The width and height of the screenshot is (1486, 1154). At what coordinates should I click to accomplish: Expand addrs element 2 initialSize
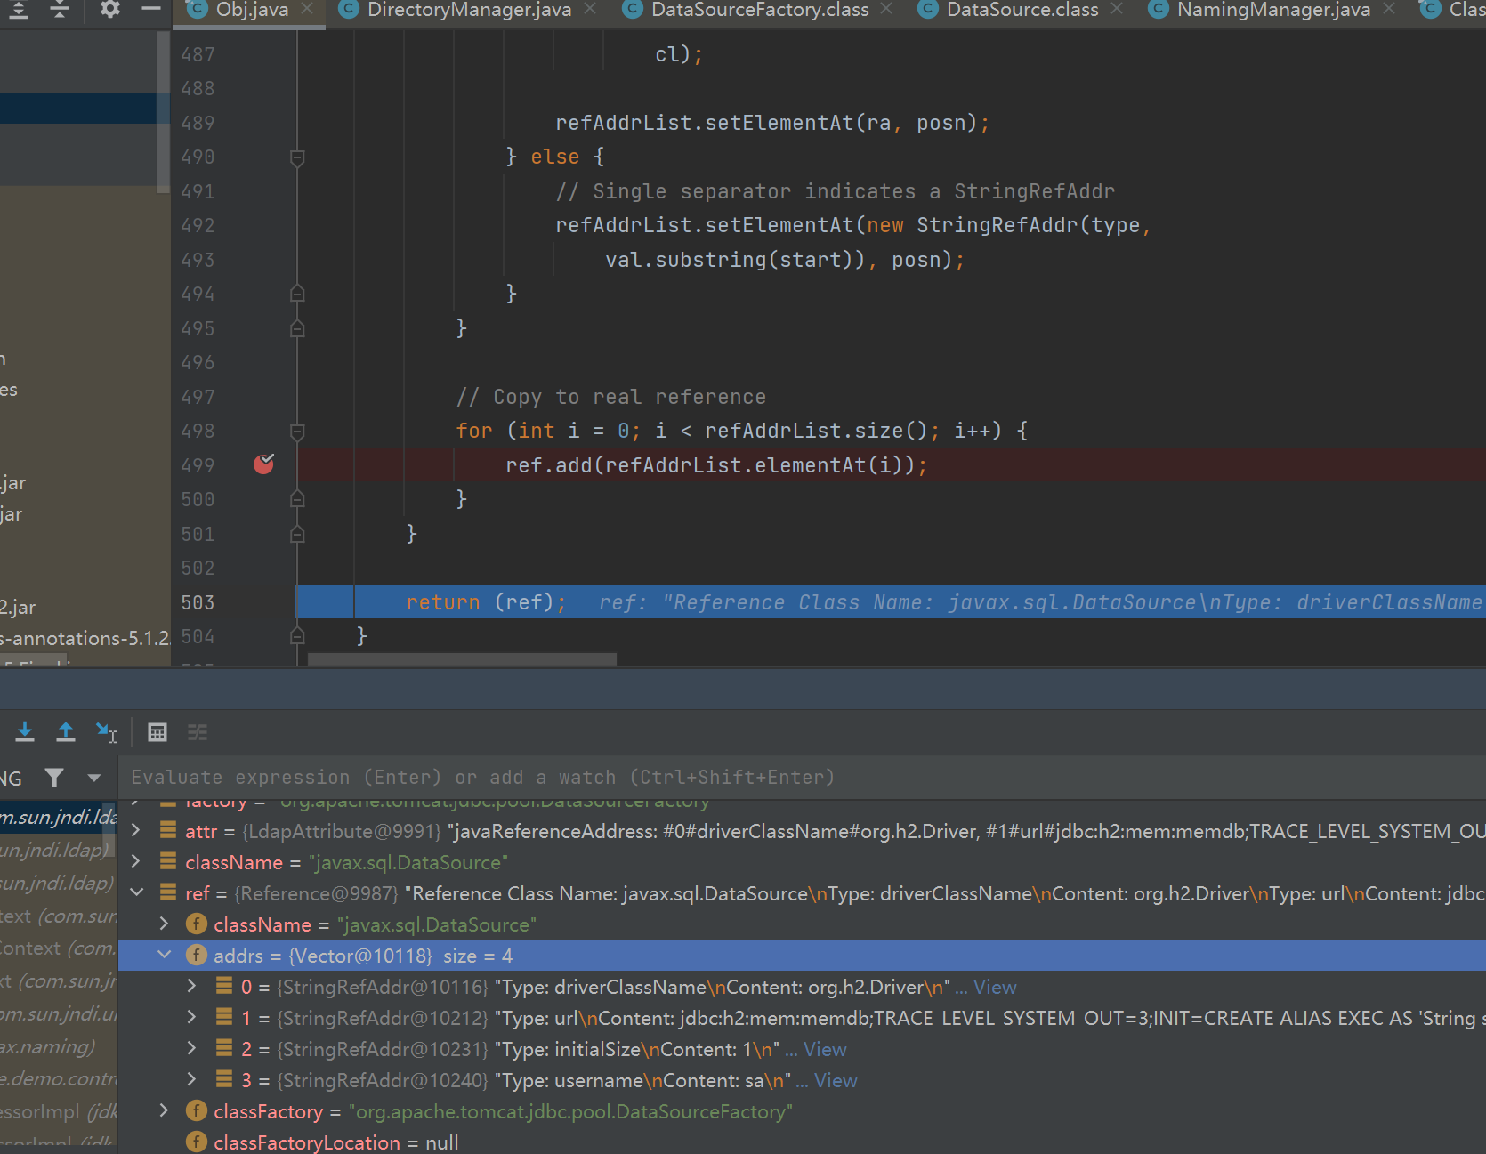tap(192, 1049)
